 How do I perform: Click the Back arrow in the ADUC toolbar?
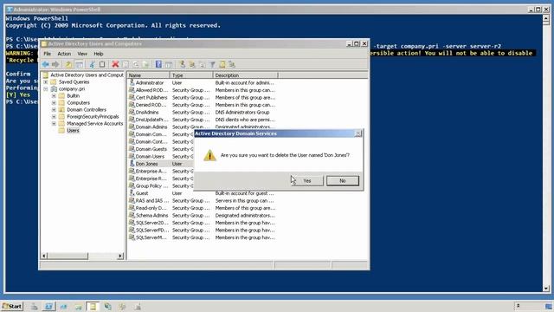pos(45,64)
